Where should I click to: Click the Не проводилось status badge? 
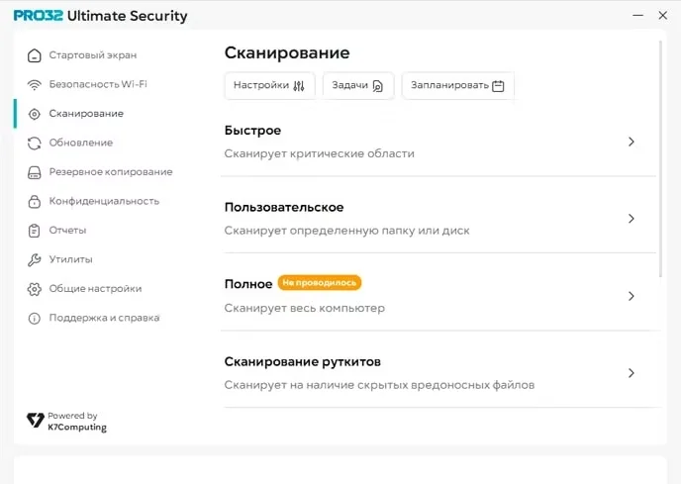[320, 283]
